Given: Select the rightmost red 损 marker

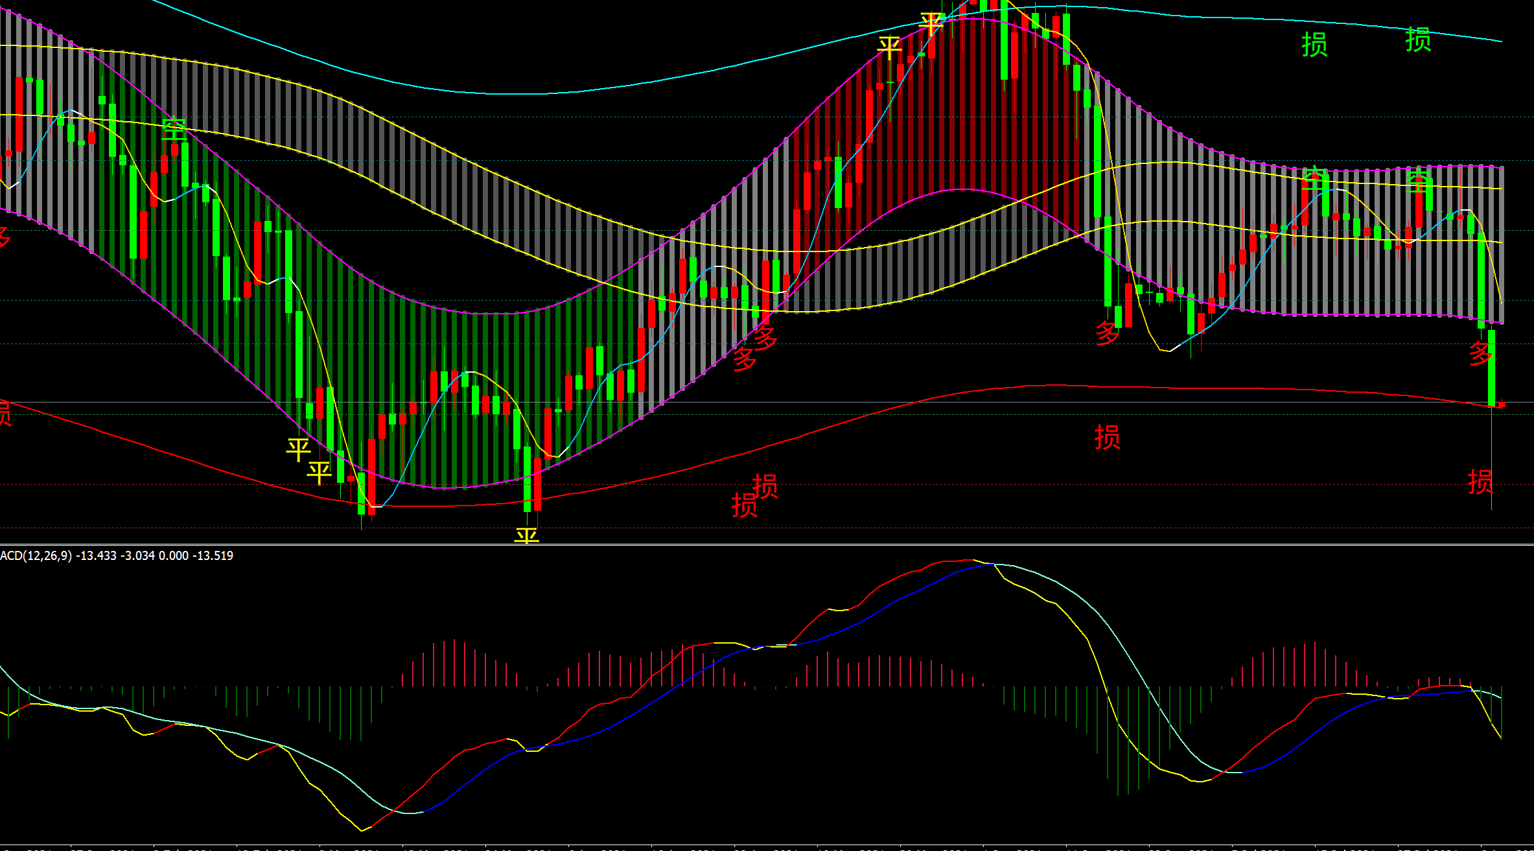Looking at the screenshot, I should click(x=1480, y=482).
